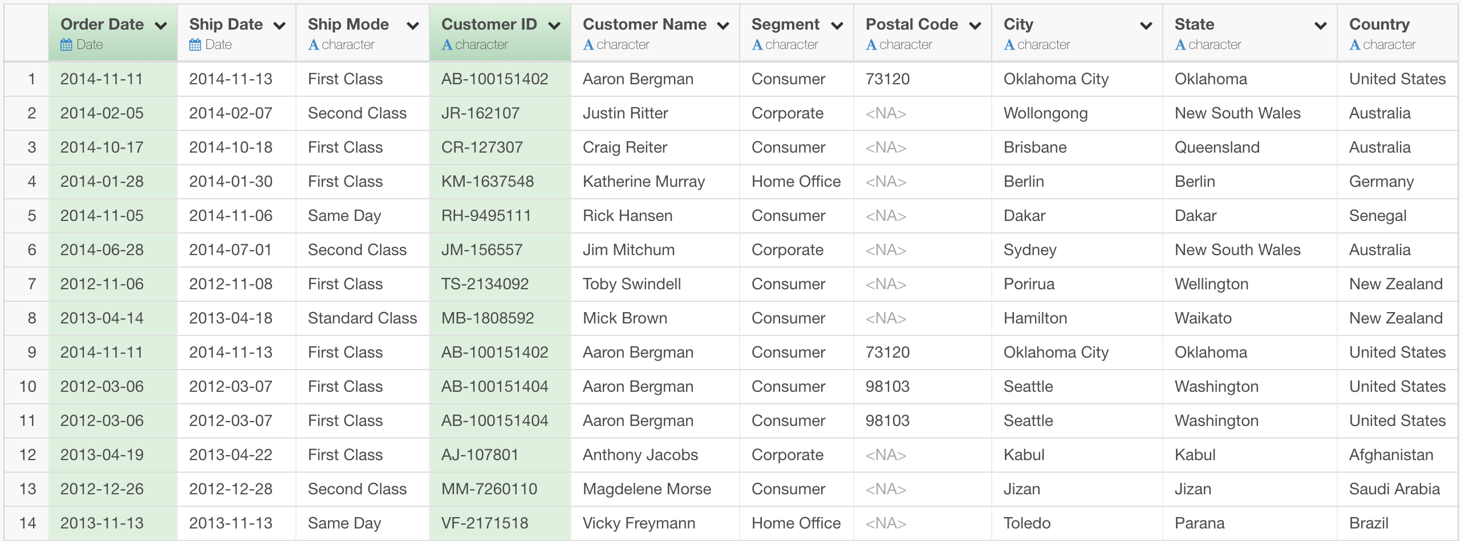Click the Standard Class cell in row 8
The image size is (1461, 541).
coord(362,318)
